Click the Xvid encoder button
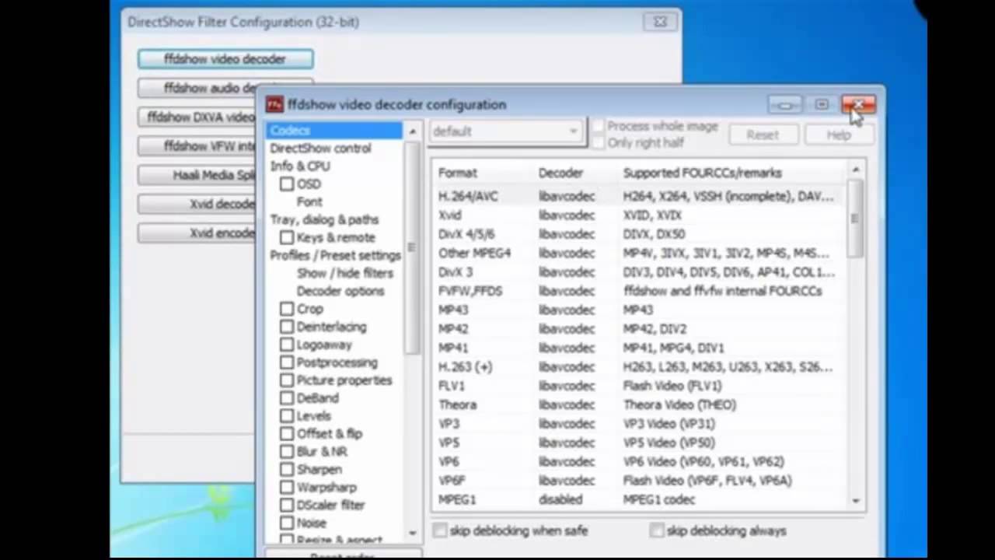Screen dimensions: 995x560 (197, 233)
